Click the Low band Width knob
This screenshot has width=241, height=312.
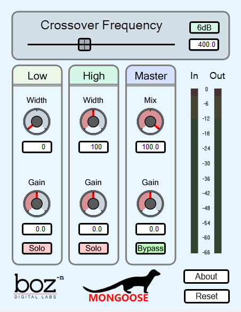tap(37, 122)
